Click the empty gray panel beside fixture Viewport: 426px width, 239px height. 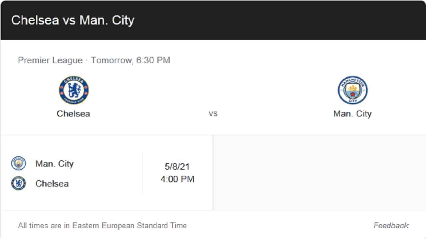[319, 173]
